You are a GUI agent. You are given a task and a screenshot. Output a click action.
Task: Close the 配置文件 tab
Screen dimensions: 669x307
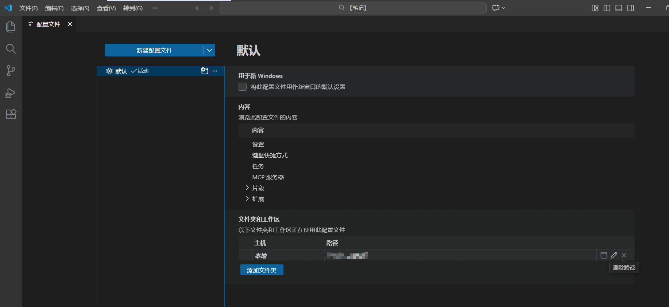point(70,24)
